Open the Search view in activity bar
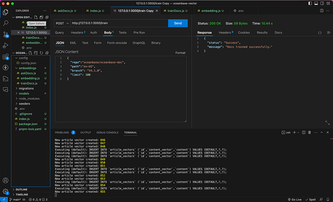 pos(6,23)
